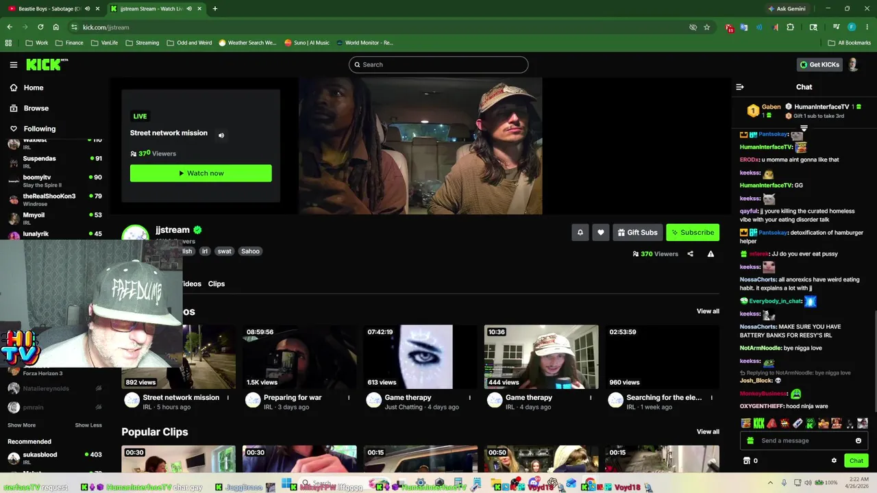This screenshot has height=493, width=877.
Task: Select the Sahoo tag
Action: 250,251
